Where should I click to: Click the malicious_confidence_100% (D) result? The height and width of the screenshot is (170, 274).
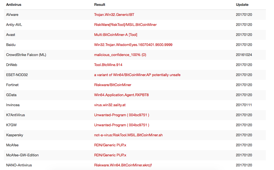[120, 55]
